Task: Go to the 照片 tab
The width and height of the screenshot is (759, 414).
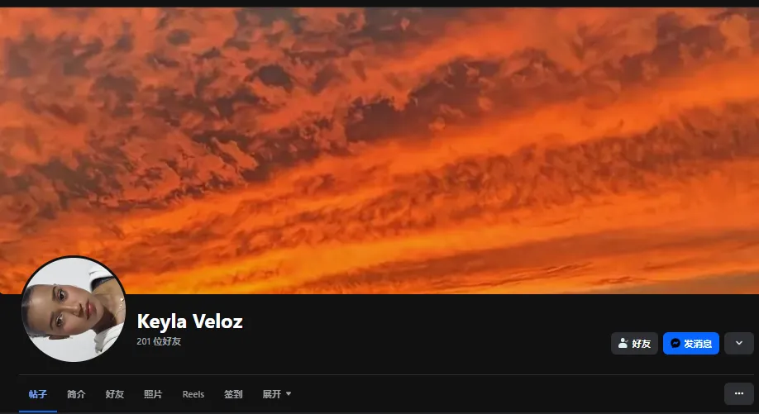Action: (x=153, y=394)
